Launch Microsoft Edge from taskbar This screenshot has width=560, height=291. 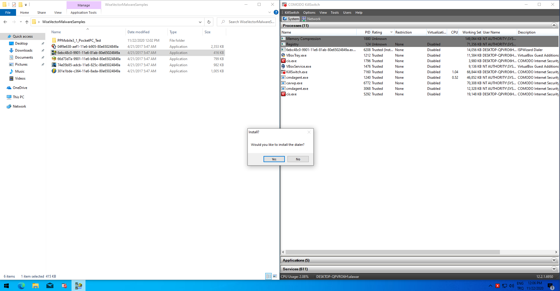pyautogui.click(x=21, y=286)
